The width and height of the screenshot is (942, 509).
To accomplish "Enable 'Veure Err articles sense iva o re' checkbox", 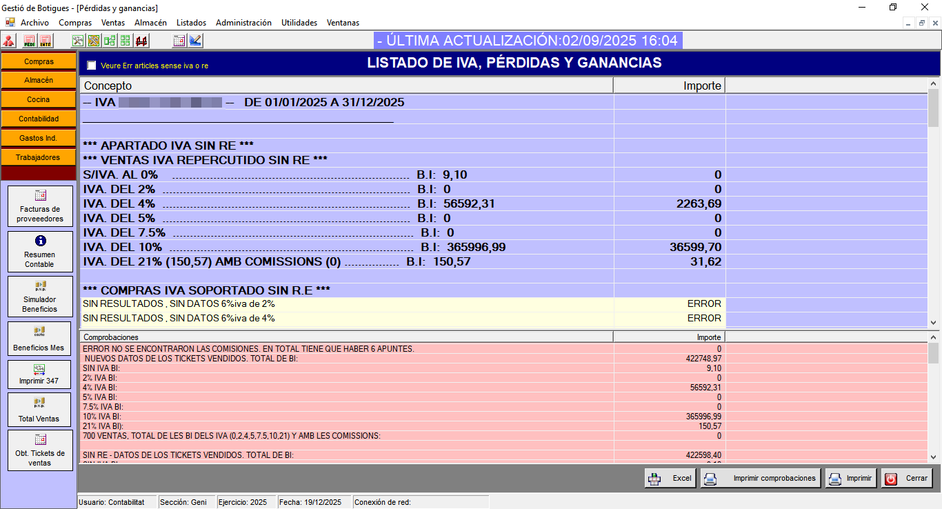I will 92,66.
